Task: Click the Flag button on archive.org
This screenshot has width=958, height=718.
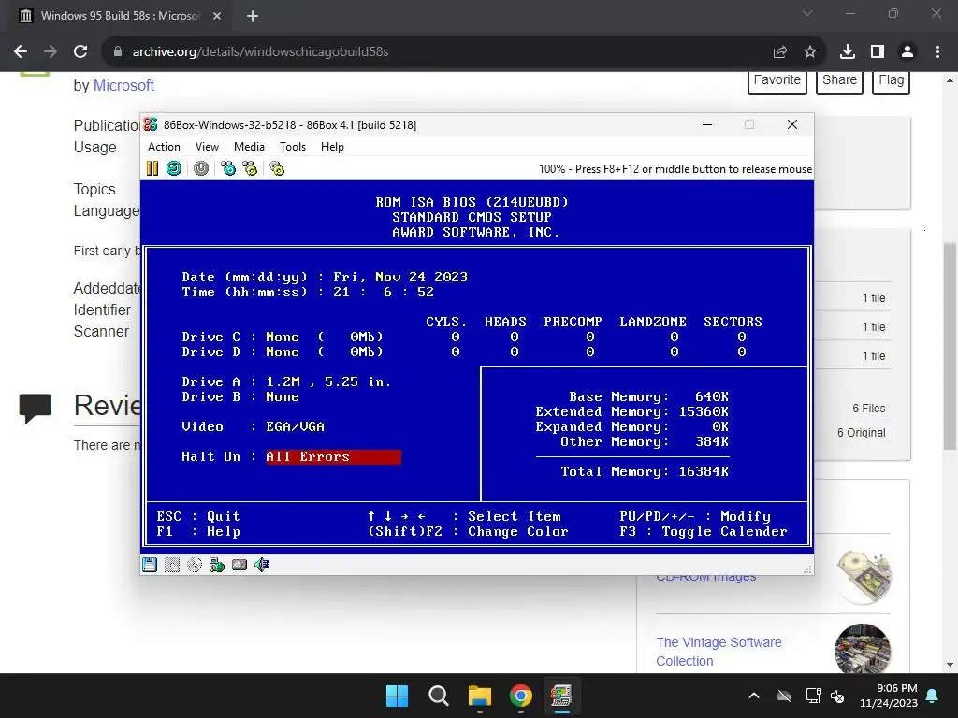Action: 892,82
